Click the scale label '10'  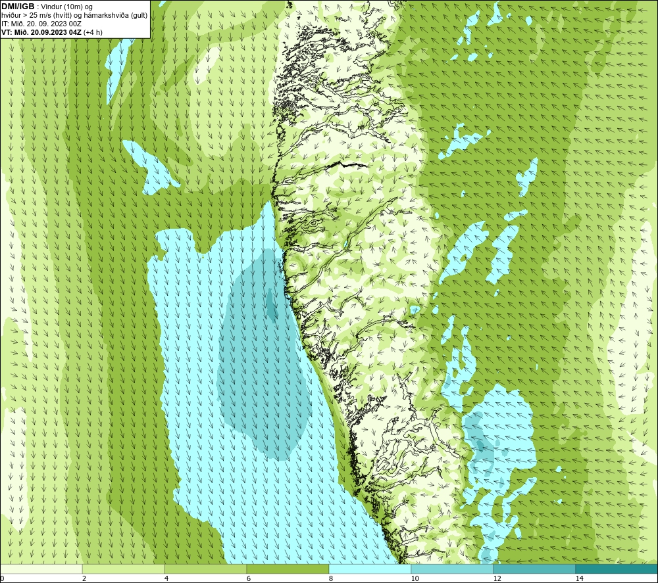pos(415,579)
